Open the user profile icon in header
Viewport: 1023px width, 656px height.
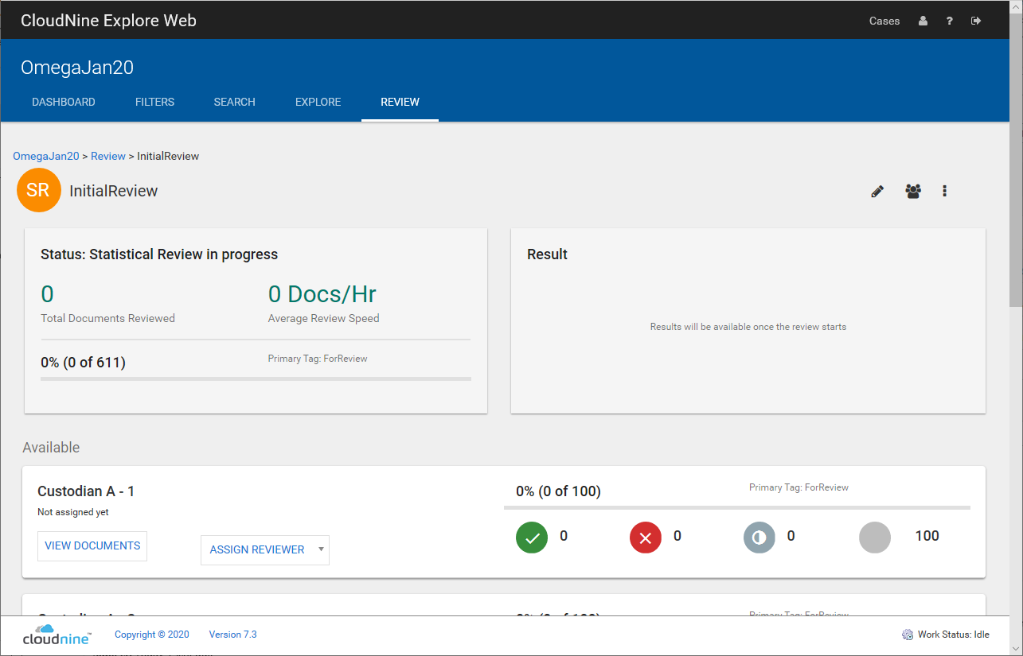[x=923, y=21]
